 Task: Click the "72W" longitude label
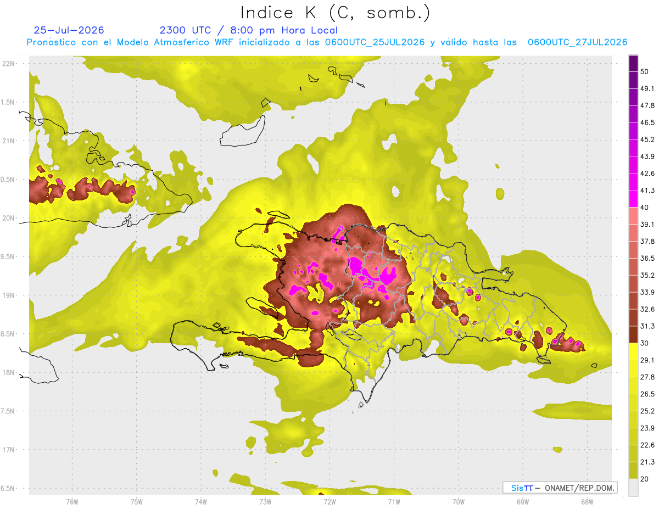tap(329, 501)
